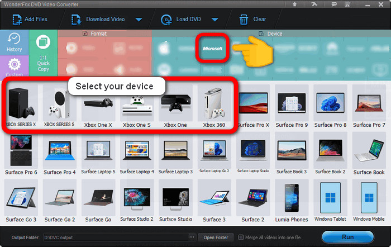Select Surface Pro 9
Image resolution: width=391 pixels, height=247 pixels.
pos(292,106)
